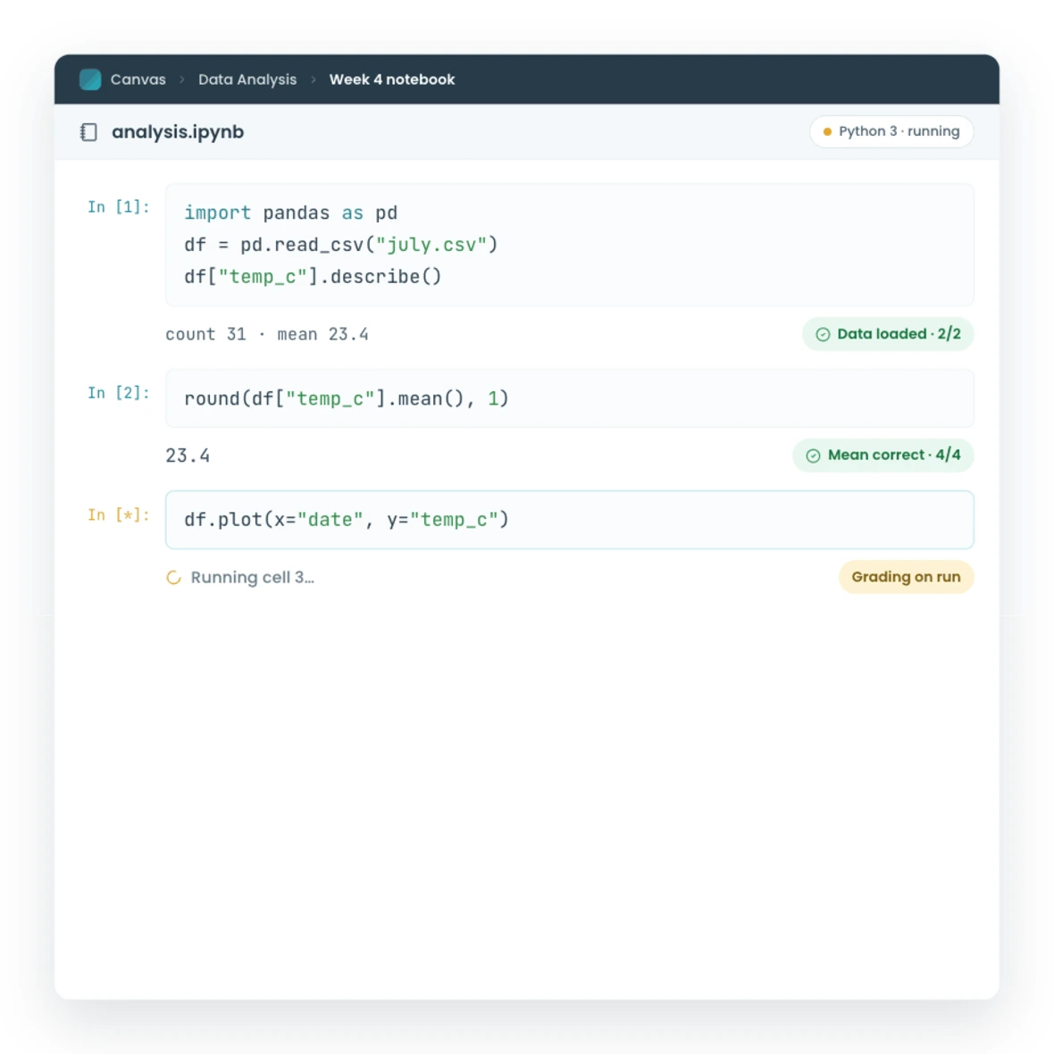Viewport: 1054px width, 1054px height.
Task: Click the Canvas logo icon
Action: coord(90,79)
